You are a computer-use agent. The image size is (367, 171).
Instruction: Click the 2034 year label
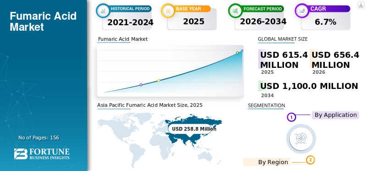[x=267, y=95]
